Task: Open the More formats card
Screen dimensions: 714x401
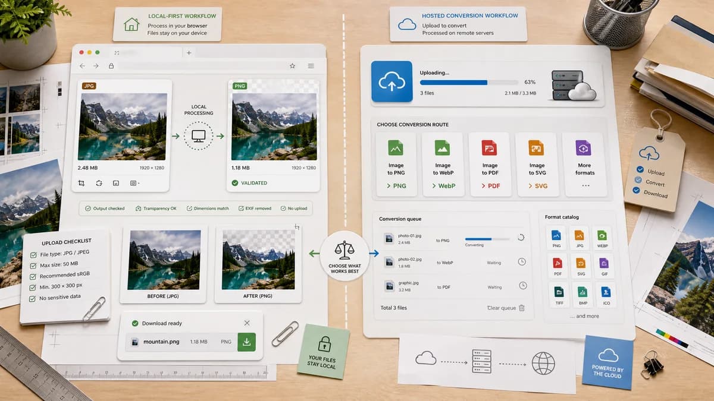Action: 584,165
